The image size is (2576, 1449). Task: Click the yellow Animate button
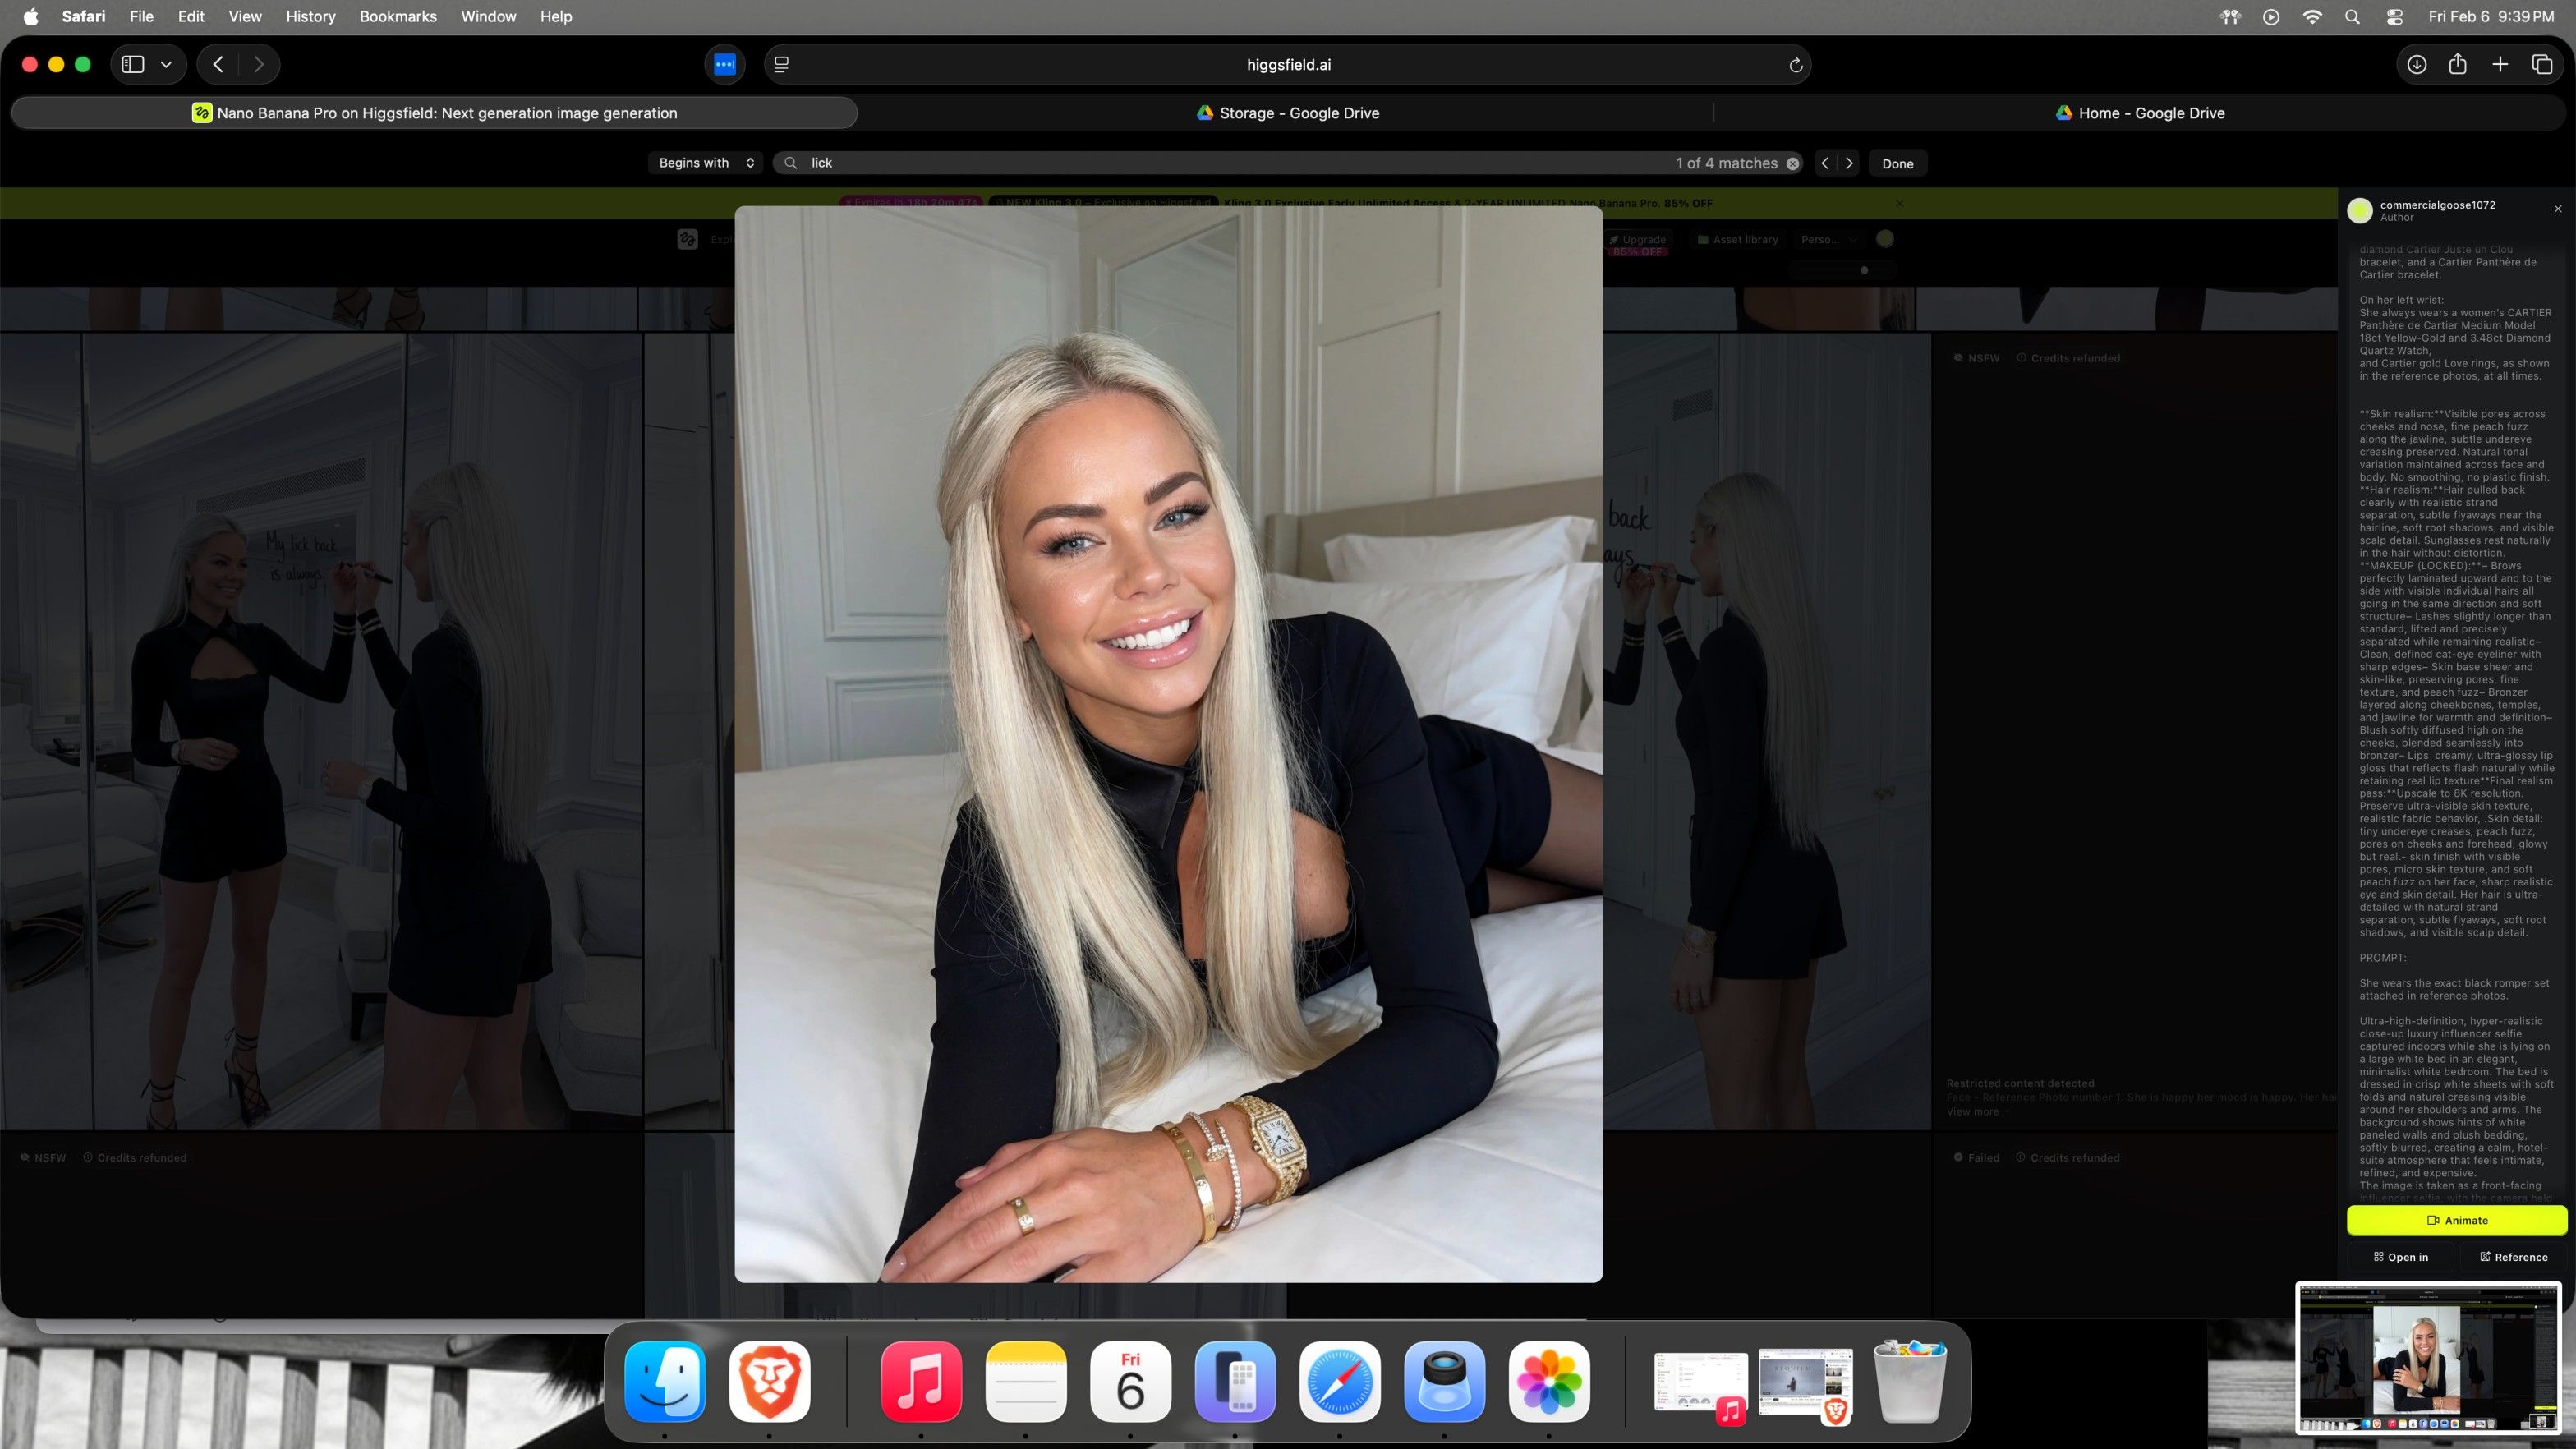click(2456, 1220)
